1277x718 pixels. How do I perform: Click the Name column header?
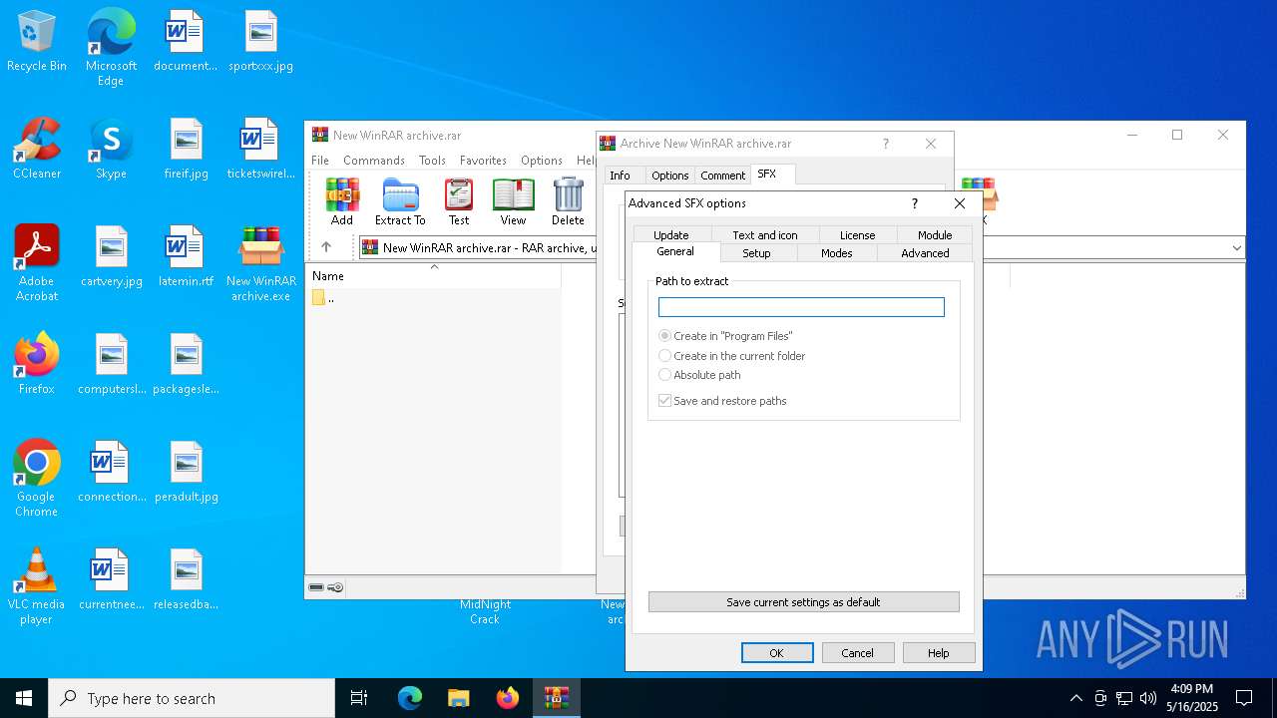[x=433, y=276]
